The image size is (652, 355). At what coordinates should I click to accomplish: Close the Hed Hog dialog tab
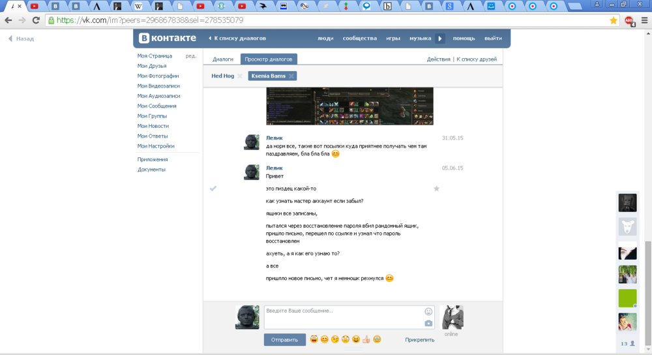240,76
